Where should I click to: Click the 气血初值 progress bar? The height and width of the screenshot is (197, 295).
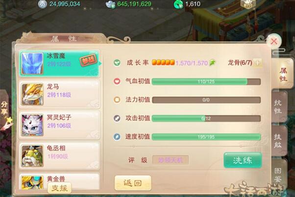click(206, 82)
